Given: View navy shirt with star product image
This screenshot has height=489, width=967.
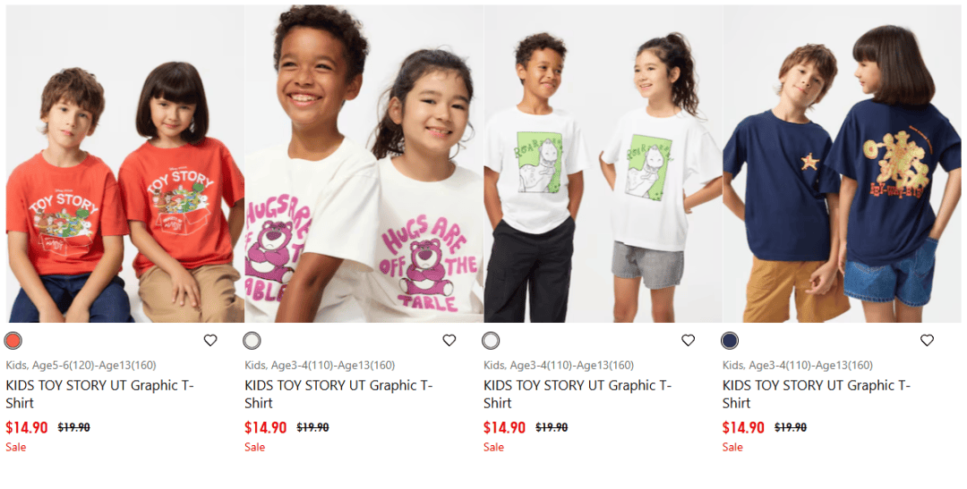Looking at the screenshot, I should point(842,164).
